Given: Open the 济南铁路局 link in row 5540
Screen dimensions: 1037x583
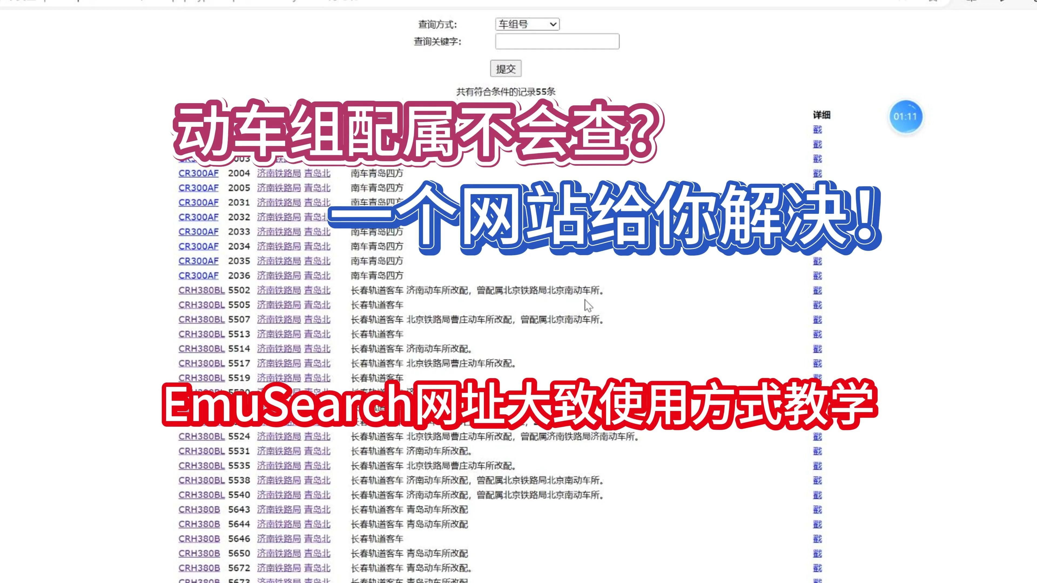Looking at the screenshot, I should click(x=279, y=495).
